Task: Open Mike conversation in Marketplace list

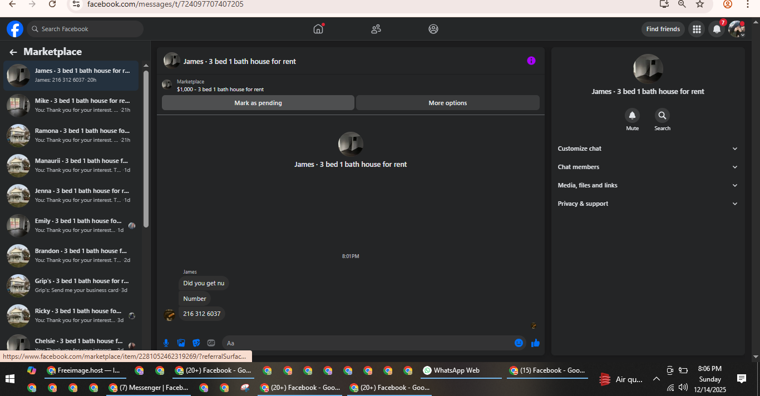Action: 71,105
